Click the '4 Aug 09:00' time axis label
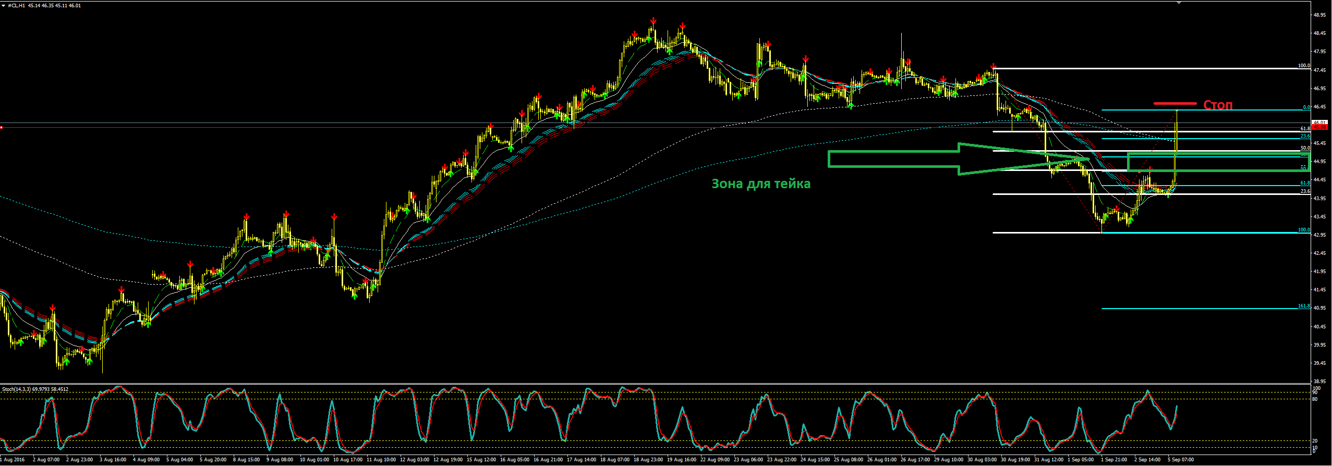1332x466 pixels. (147, 460)
